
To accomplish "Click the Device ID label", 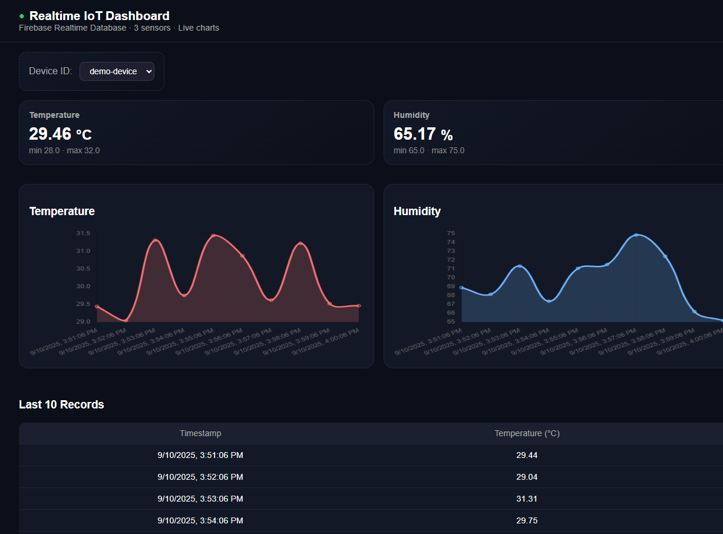I will (50, 71).
